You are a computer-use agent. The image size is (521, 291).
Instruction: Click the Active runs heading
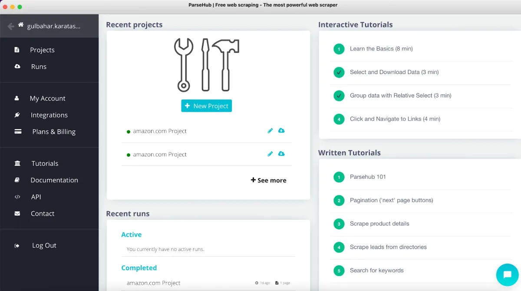[x=131, y=235]
